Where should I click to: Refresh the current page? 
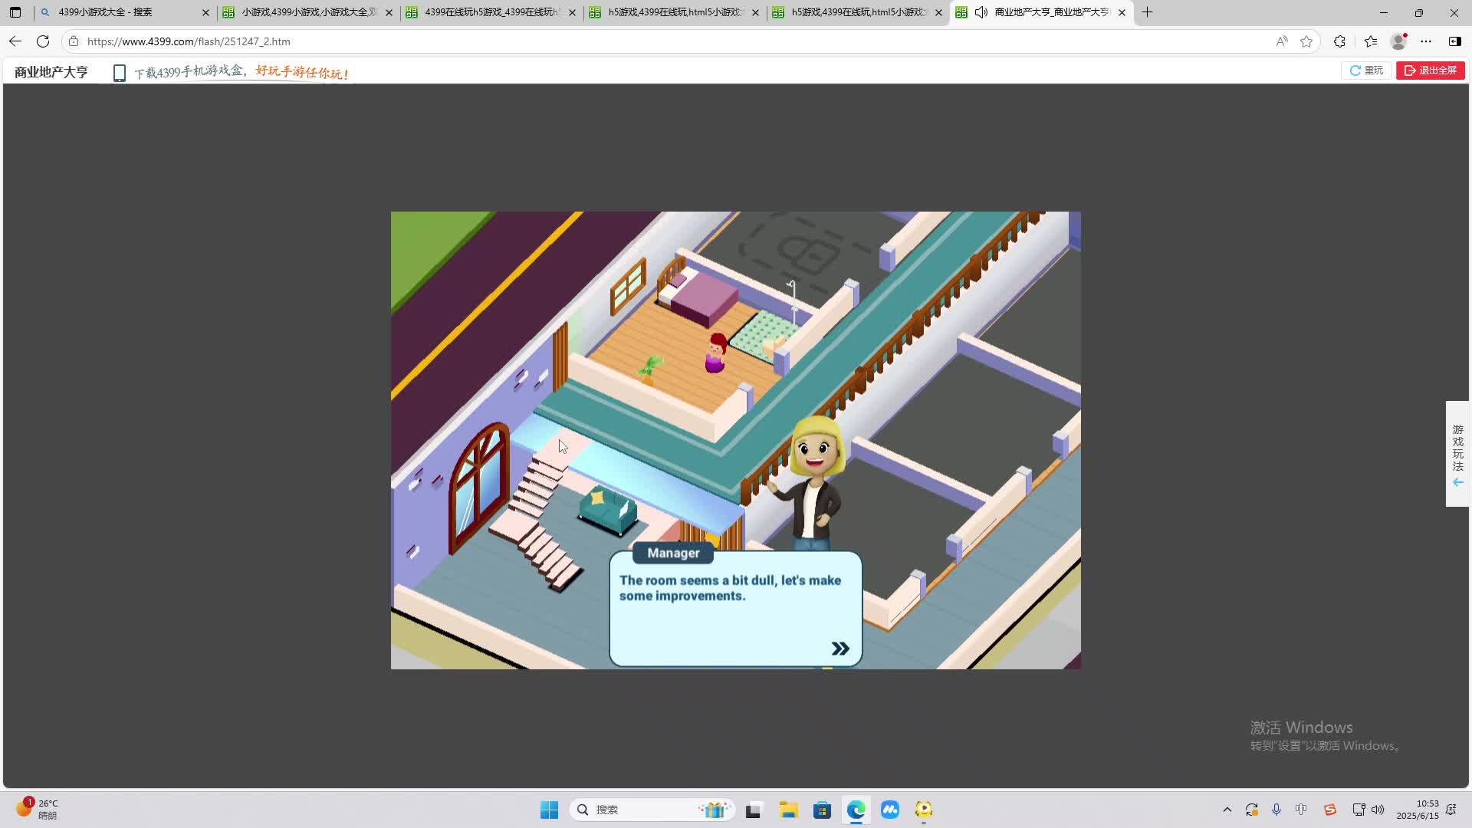point(43,41)
